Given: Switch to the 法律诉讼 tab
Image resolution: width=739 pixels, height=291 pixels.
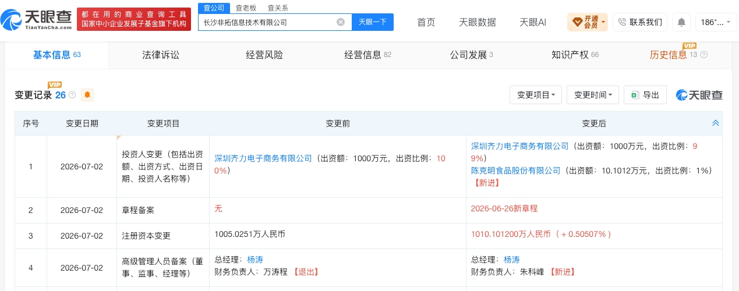Looking at the screenshot, I should pyautogui.click(x=161, y=55).
